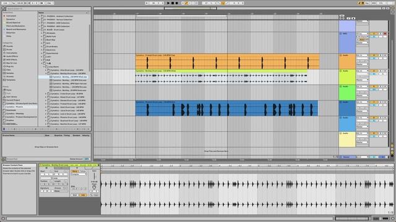Arm the MIDI track for recording
Image resolution: width=396 pixels, height=222 pixels.
tap(385, 33)
